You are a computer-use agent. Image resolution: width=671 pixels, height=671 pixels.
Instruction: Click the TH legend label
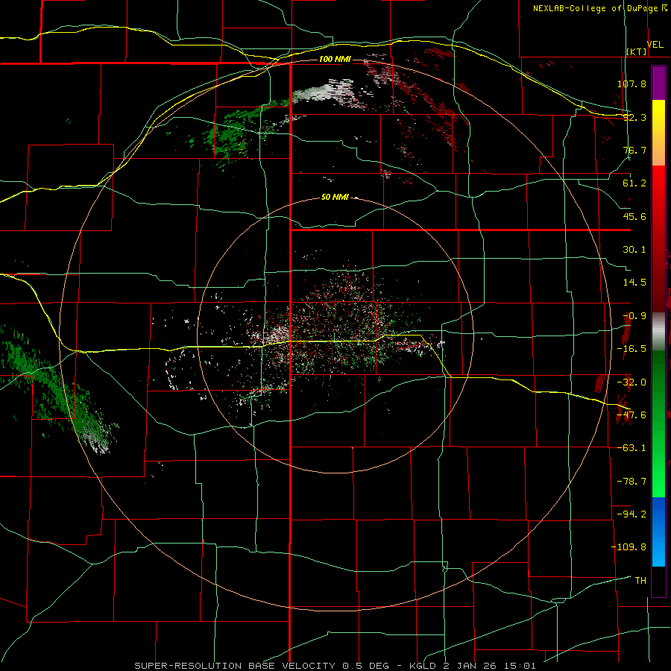pyautogui.click(x=640, y=581)
